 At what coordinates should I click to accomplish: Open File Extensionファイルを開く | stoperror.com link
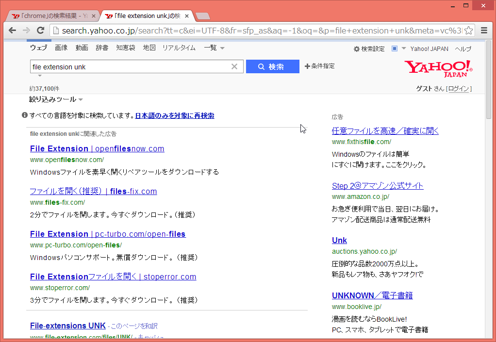point(113,277)
